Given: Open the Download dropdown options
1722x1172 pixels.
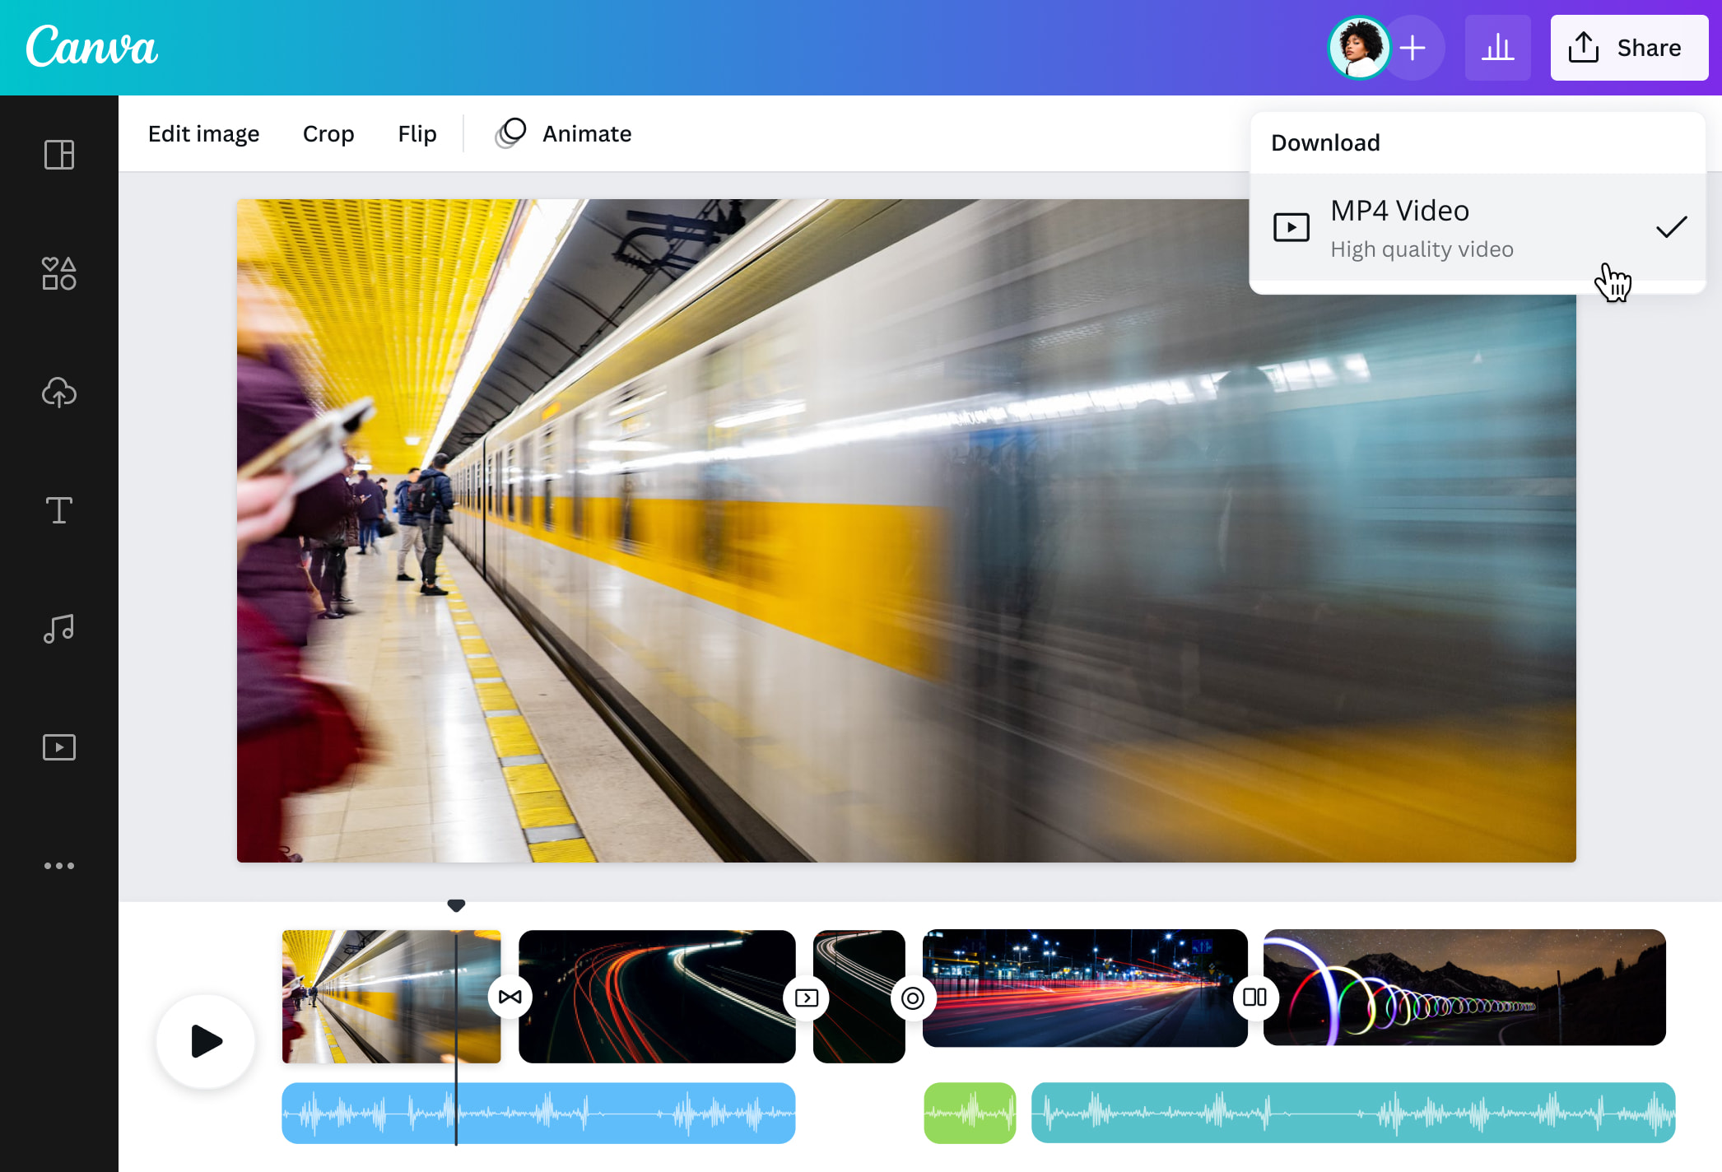Looking at the screenshot, I should [x=1325, y=142].
